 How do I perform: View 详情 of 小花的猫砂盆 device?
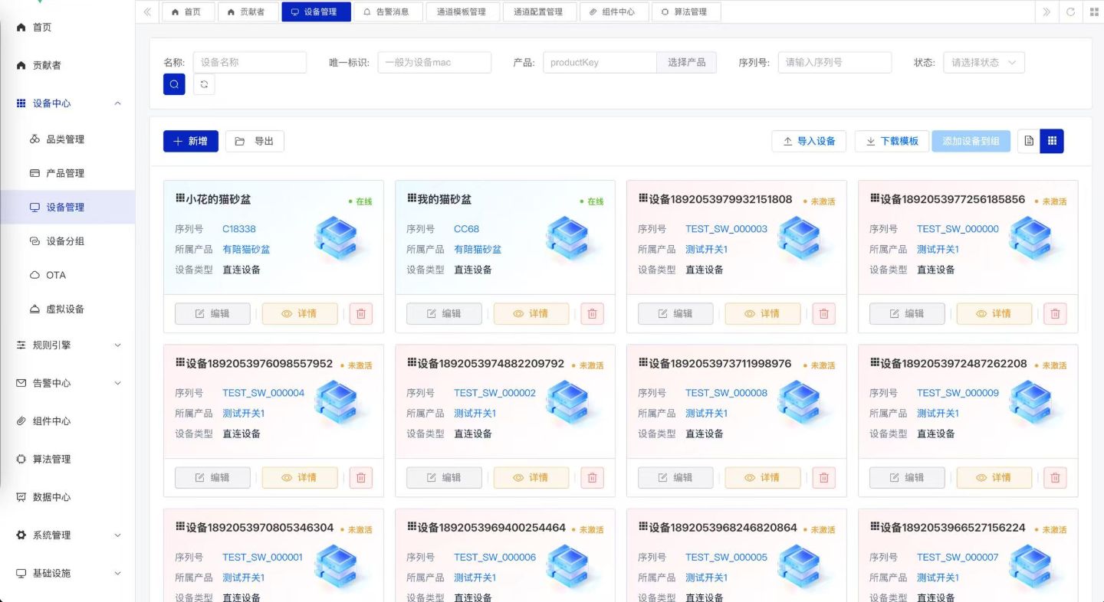pos(300,313)
